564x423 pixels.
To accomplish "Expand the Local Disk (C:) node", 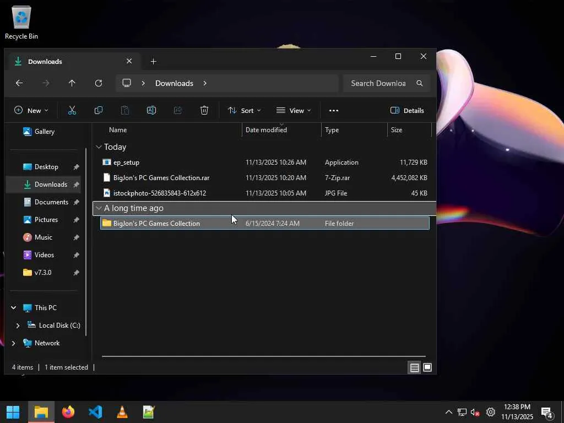I will click(x=18, y=325).
